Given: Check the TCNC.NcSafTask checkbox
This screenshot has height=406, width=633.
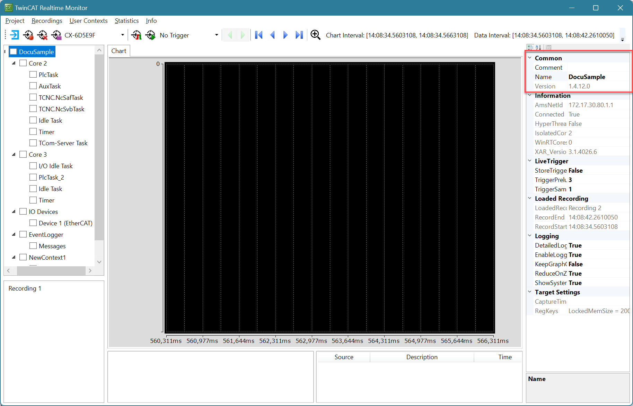Looking at the screenshot, I should click(x=33, y=97).
